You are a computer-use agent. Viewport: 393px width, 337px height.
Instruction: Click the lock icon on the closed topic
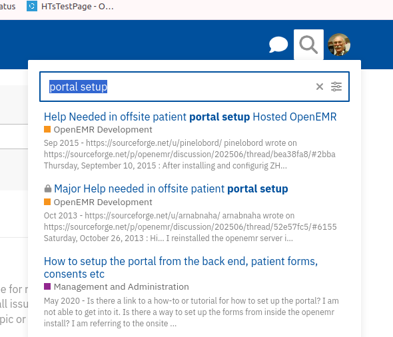(x=47, y=188)
